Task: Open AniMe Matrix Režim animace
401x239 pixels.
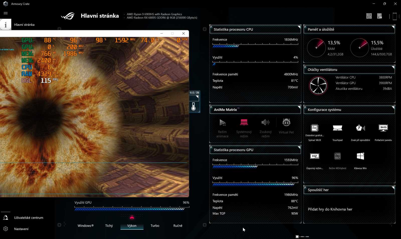Action: pos(222,128)
